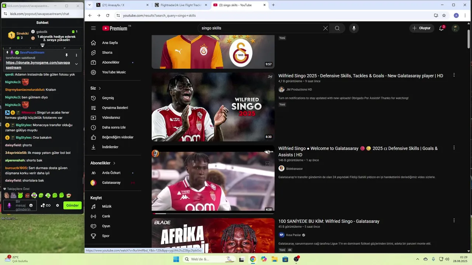Click the microphone icon in Kick message box
472x265 pixels.
(x=9, y=205)
